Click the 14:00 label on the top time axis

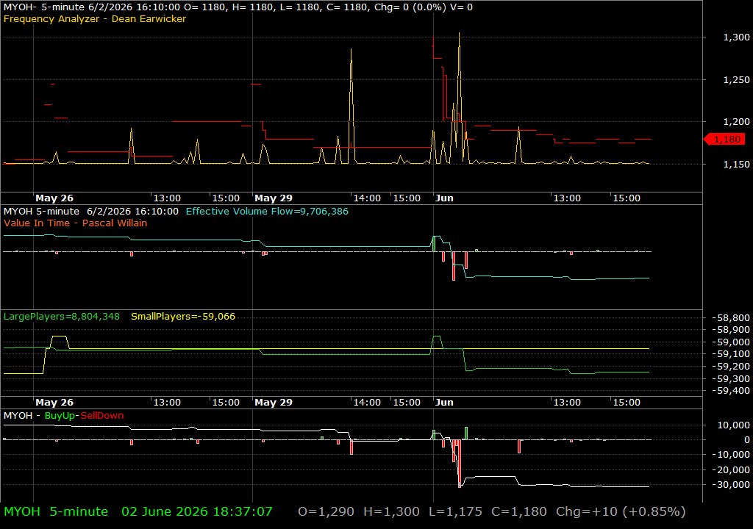[367, 198]
